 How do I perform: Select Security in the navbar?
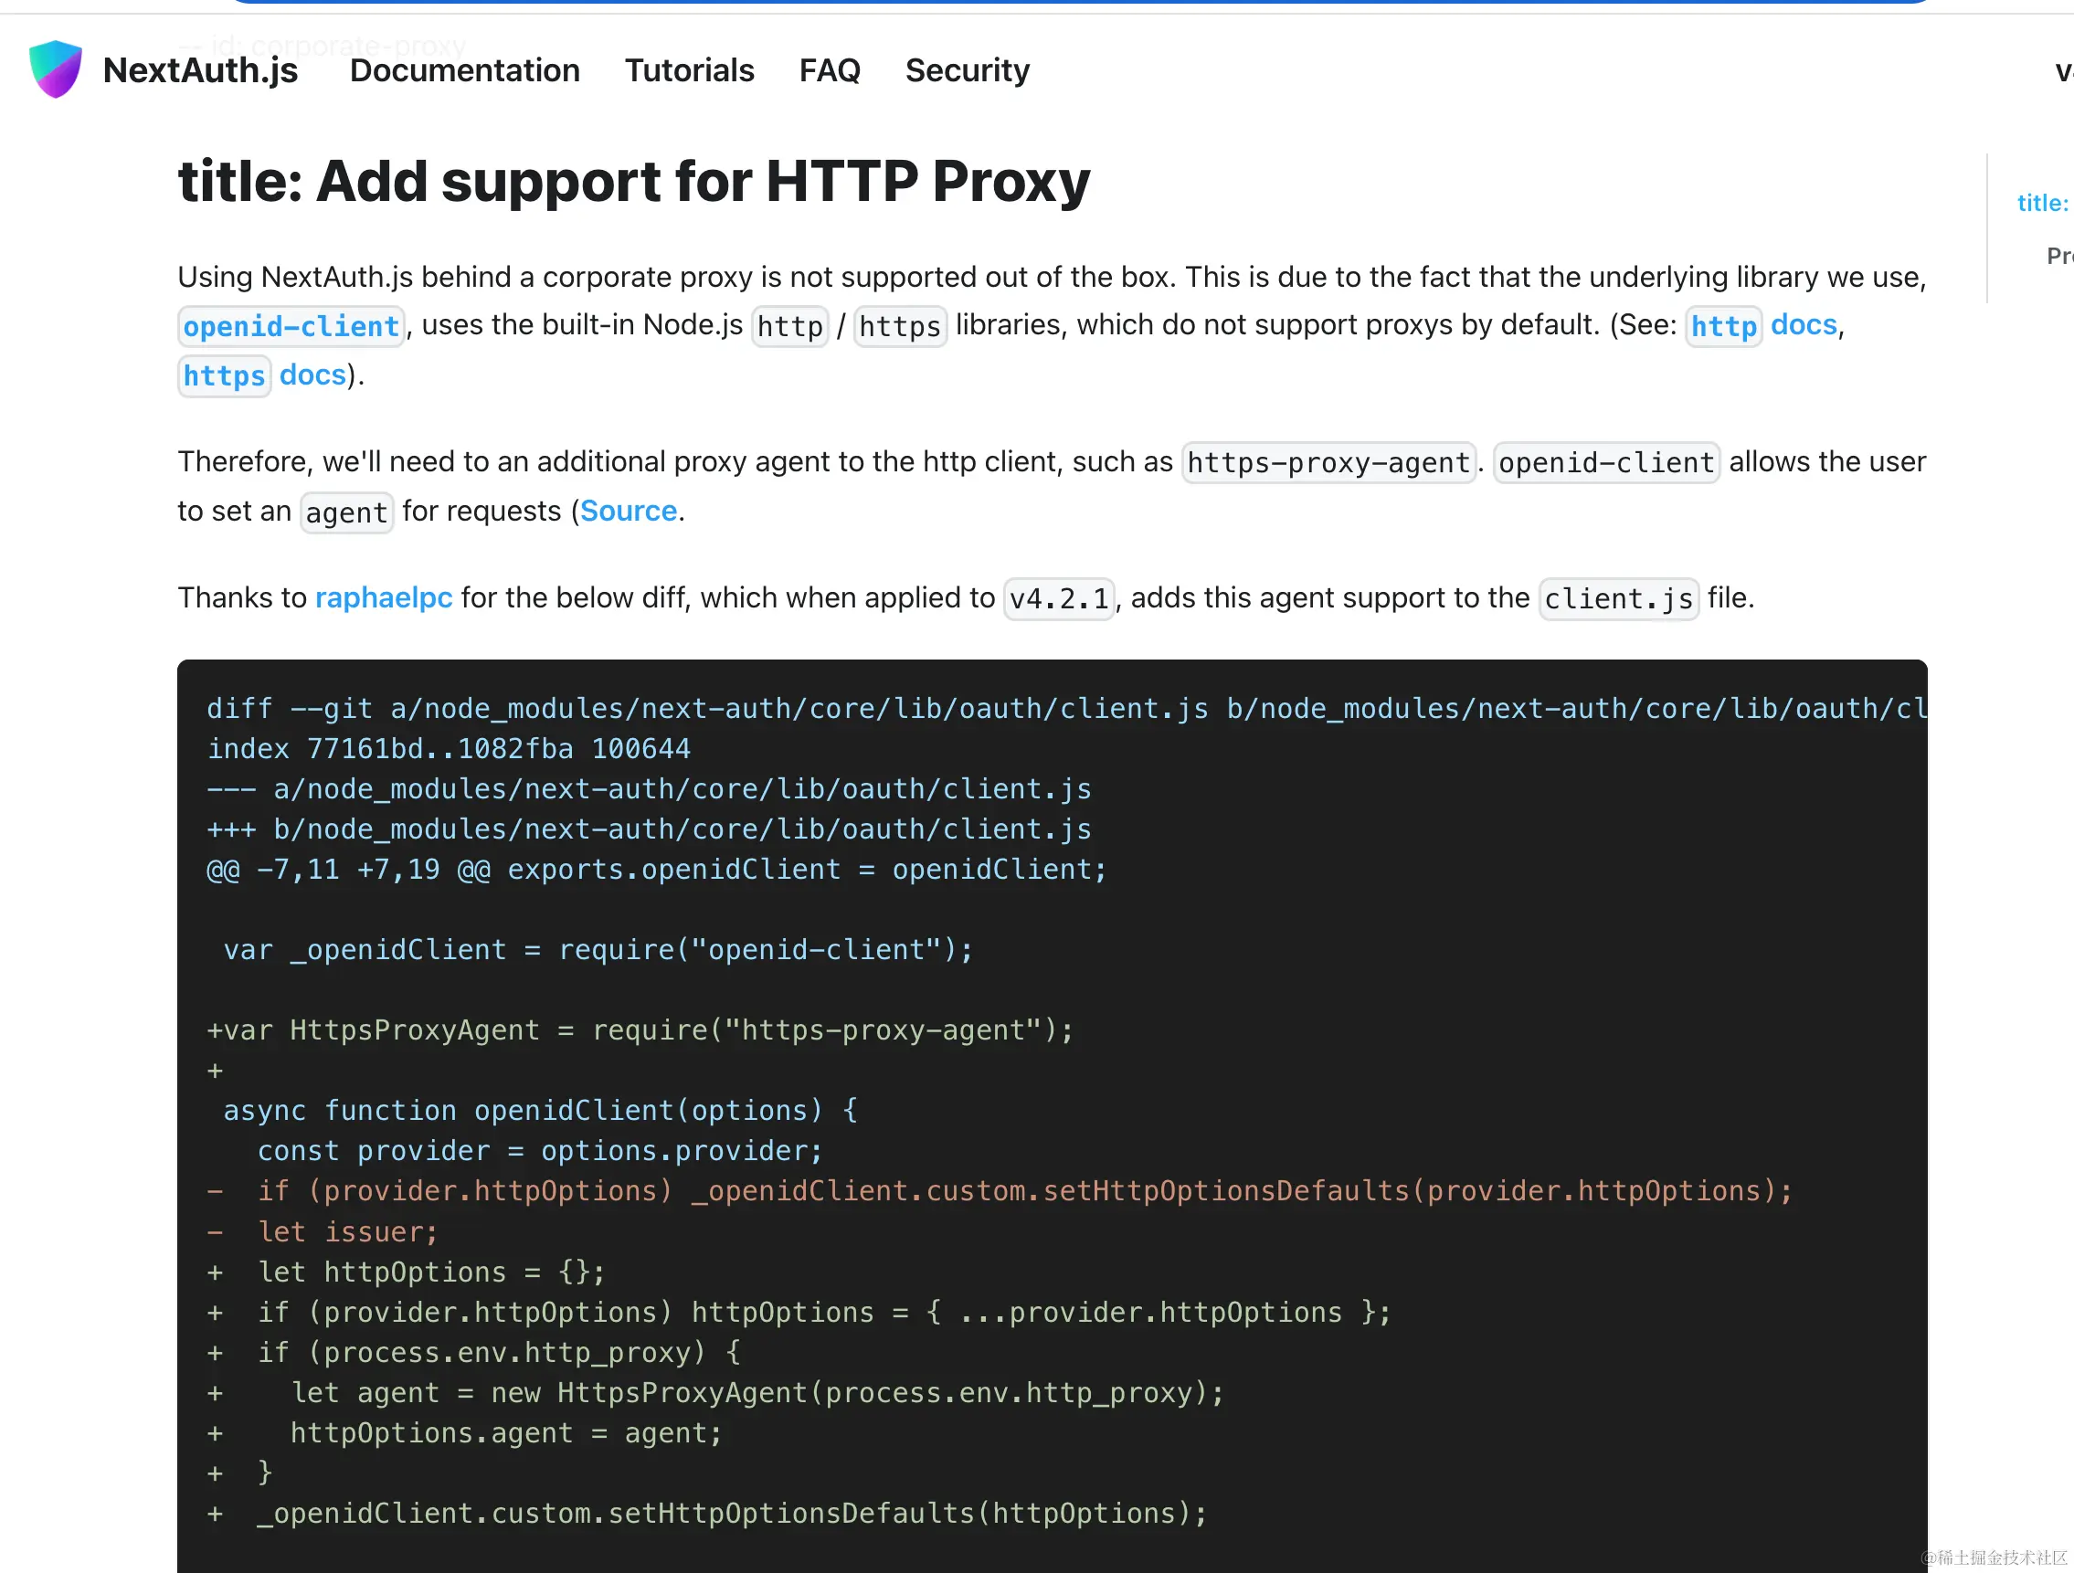[967, 70]
